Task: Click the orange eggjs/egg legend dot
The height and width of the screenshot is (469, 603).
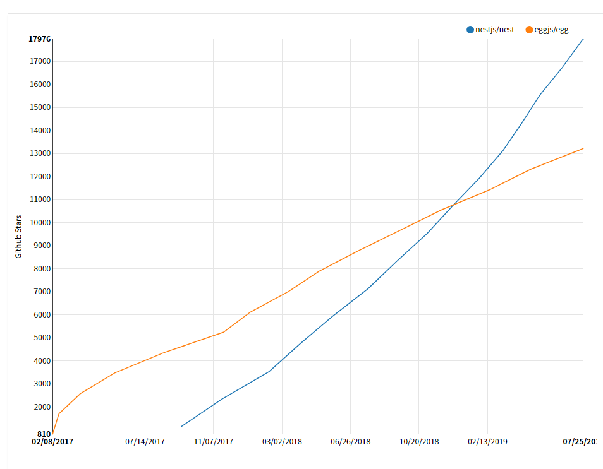Action: tap(529, 30)
